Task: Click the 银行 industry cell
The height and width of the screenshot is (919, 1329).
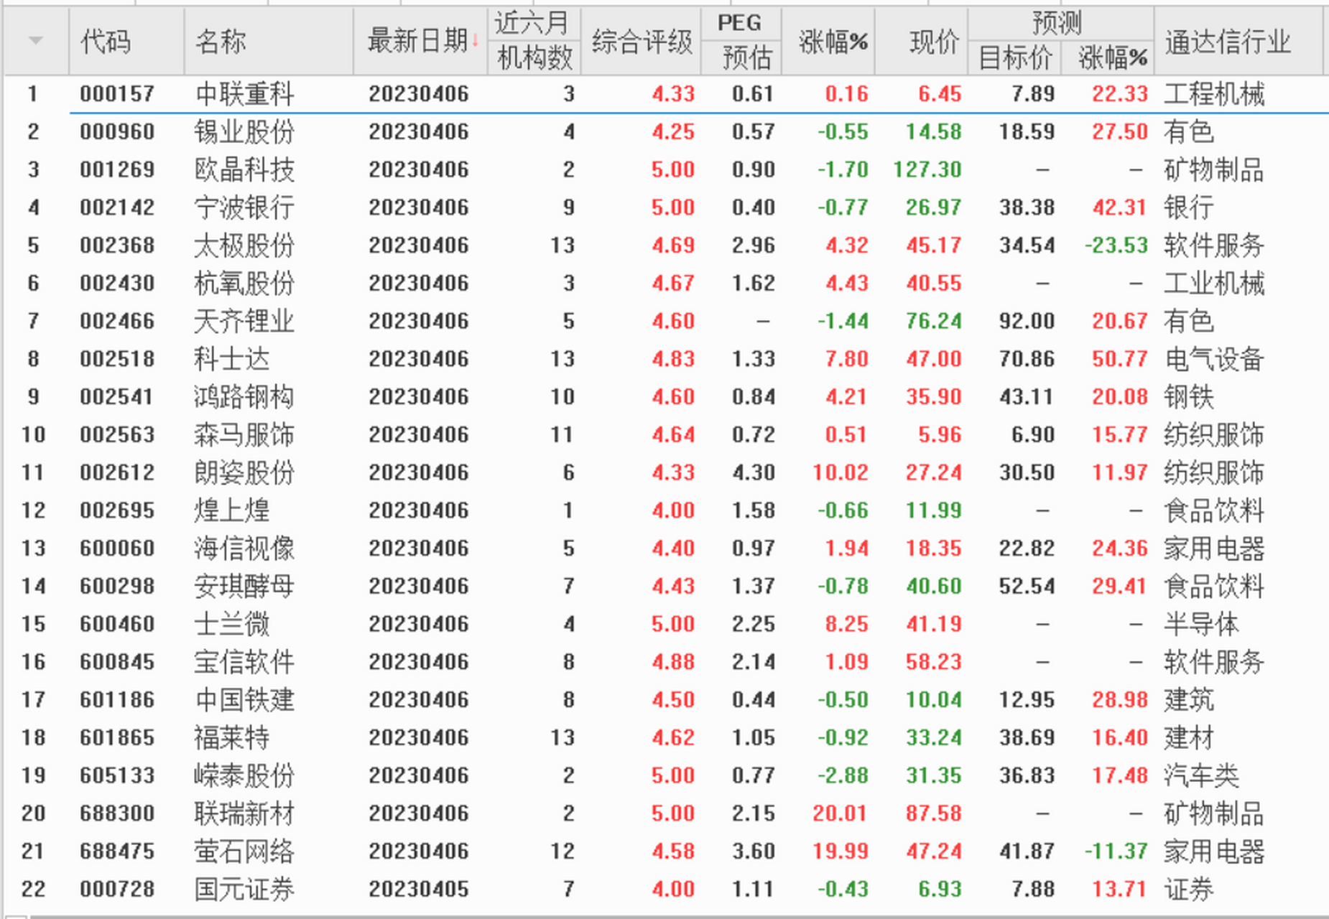Action: (x=1189, y=207)
